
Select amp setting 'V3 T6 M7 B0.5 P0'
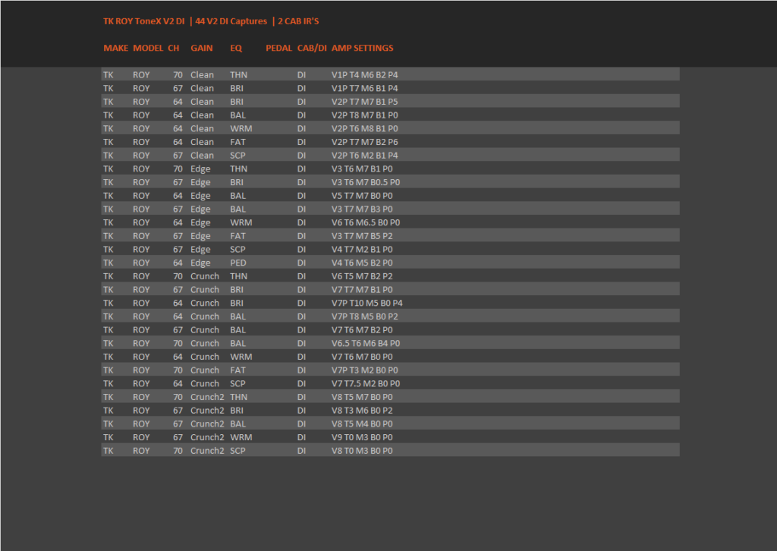coord(366,182)
